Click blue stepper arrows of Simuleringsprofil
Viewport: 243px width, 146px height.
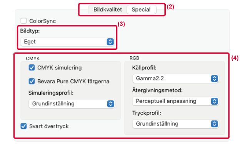pos(111,104)
